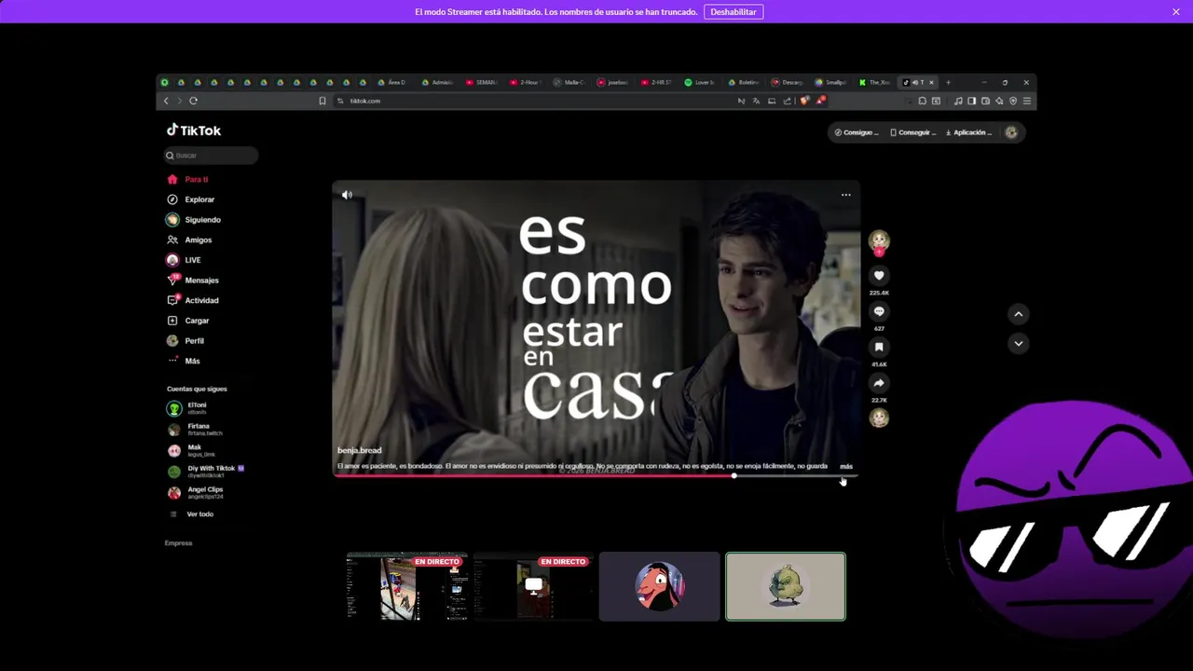Switch to the Smallpdf browser tab
The image size is (1193, 671).
(x=831, y=82)
